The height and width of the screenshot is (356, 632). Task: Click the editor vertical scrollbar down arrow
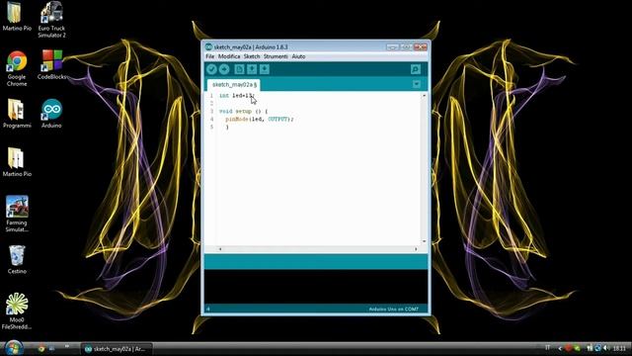(424, 241)
